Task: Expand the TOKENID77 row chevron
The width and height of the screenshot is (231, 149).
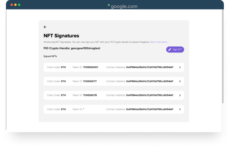Action: point(180,81)
